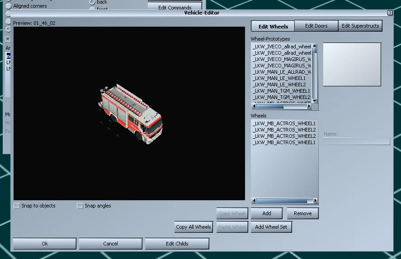Enable Snap to objects checkbox
The width and height of the screenshot is (401, 259).
(x=17, y=206)
